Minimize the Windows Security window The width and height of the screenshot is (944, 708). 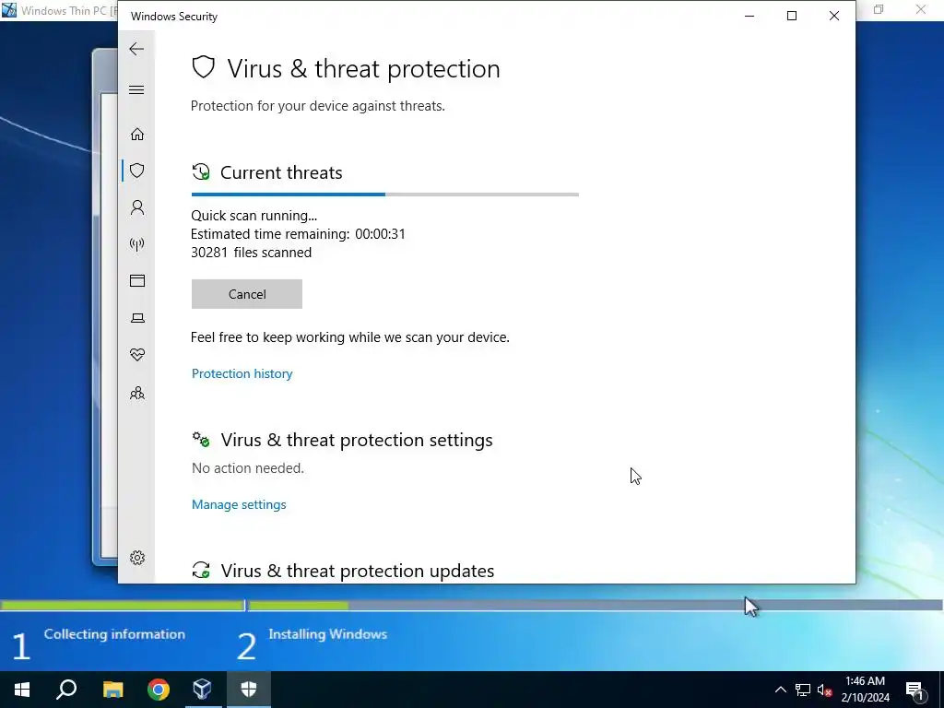click(x=749, y=16)
